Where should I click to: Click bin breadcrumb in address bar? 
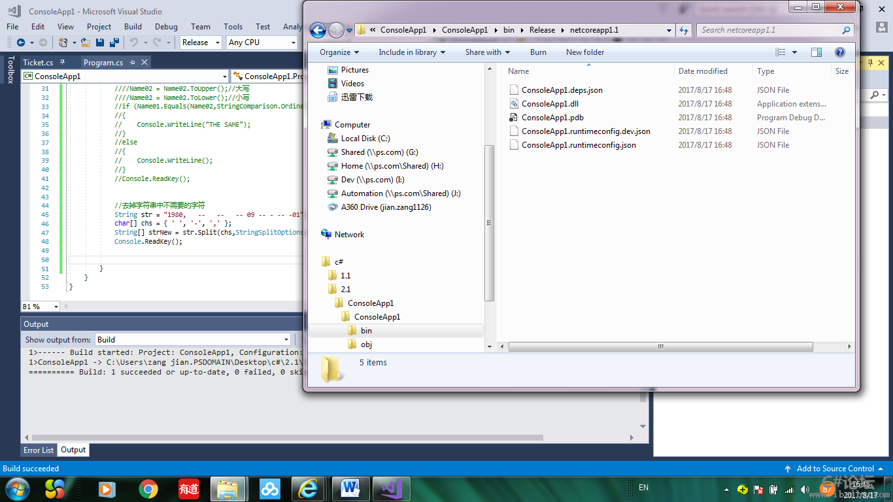(509, 30)
